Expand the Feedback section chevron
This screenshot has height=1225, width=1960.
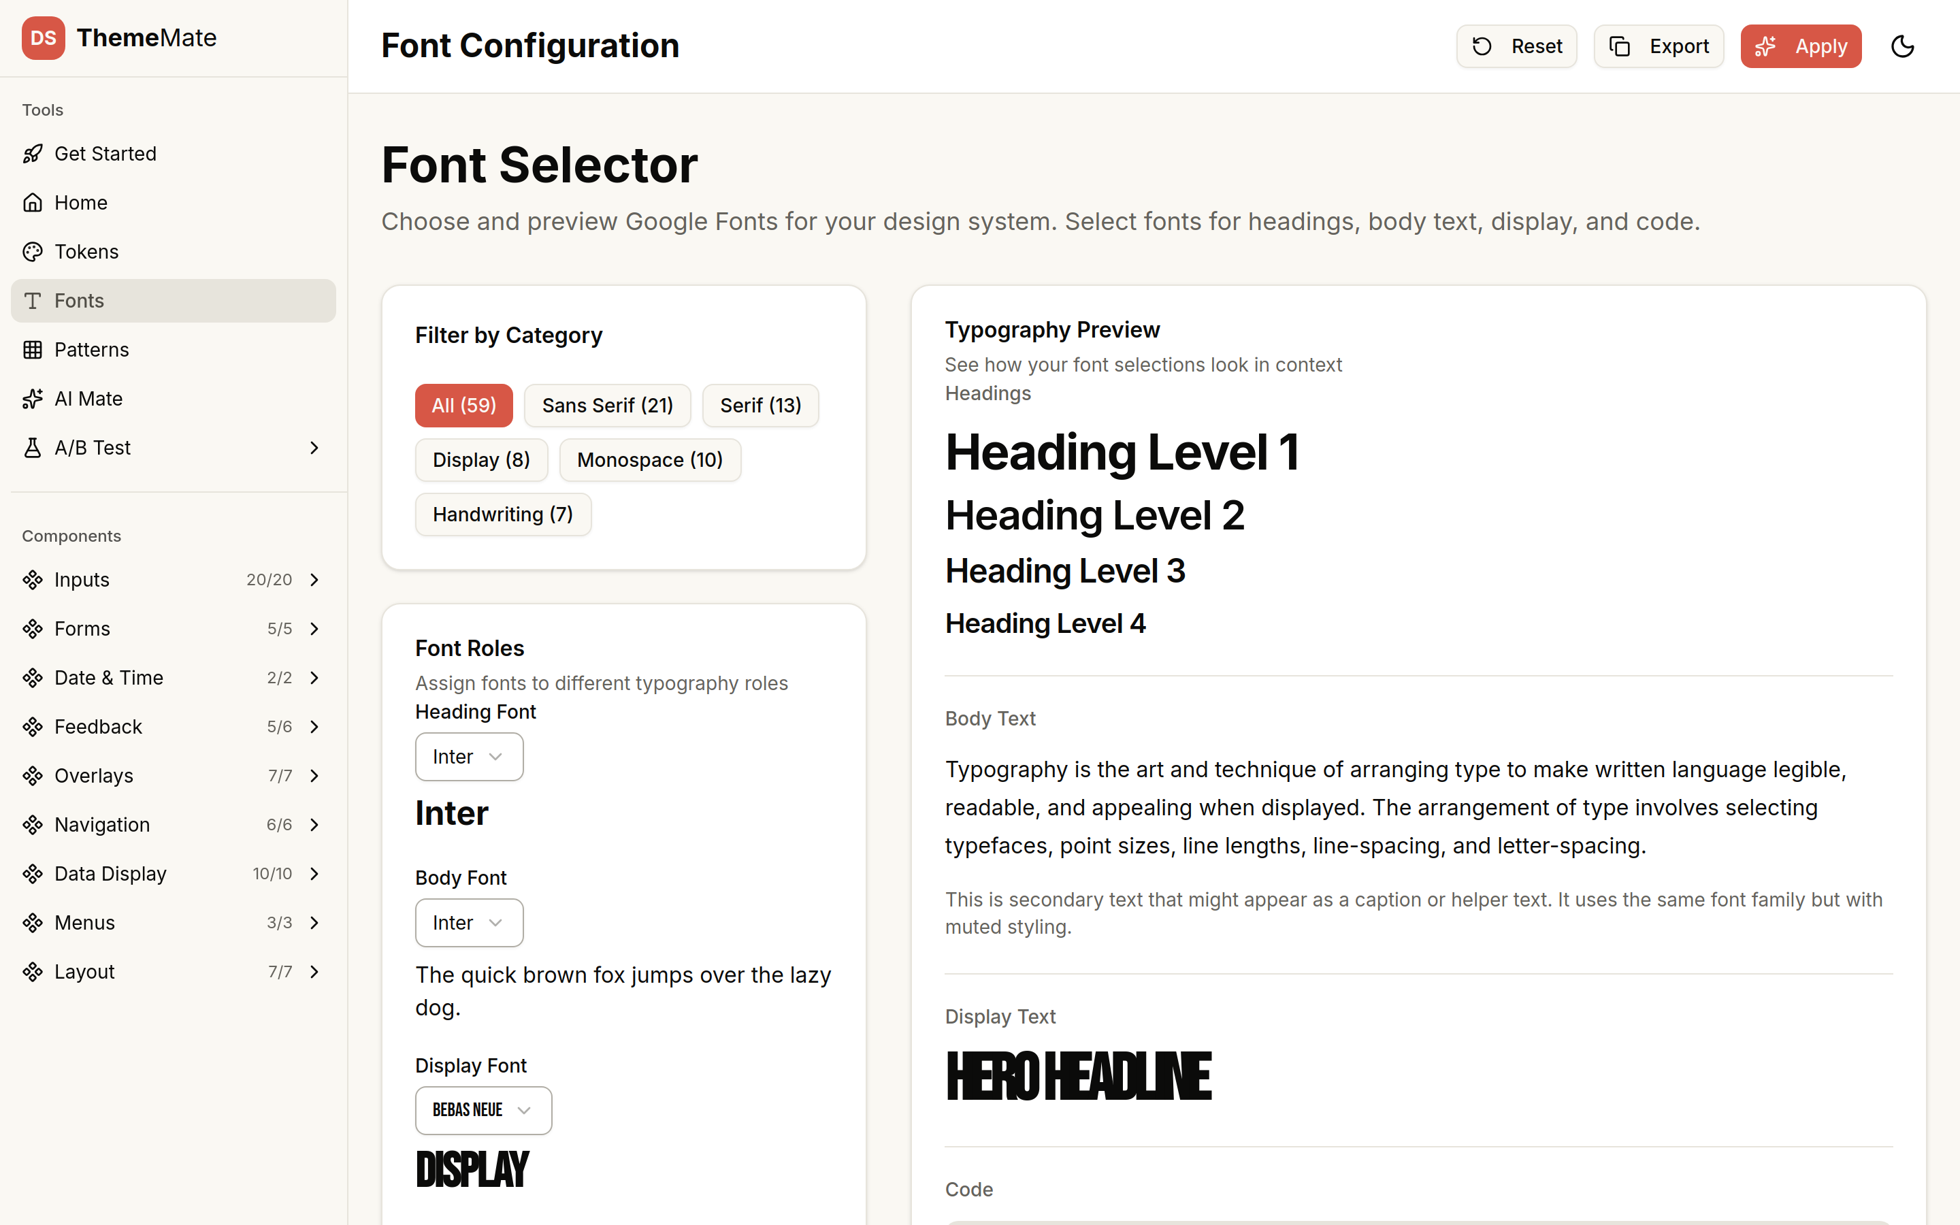click(x=314, y=727)
